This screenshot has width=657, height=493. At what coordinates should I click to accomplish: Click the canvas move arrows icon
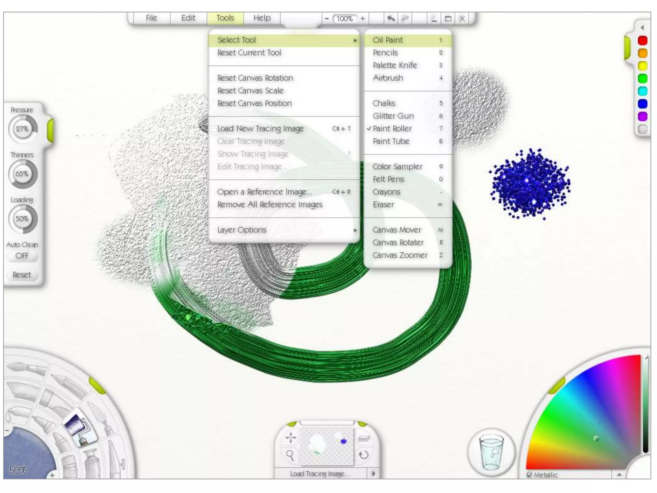[x=290, y=438]
